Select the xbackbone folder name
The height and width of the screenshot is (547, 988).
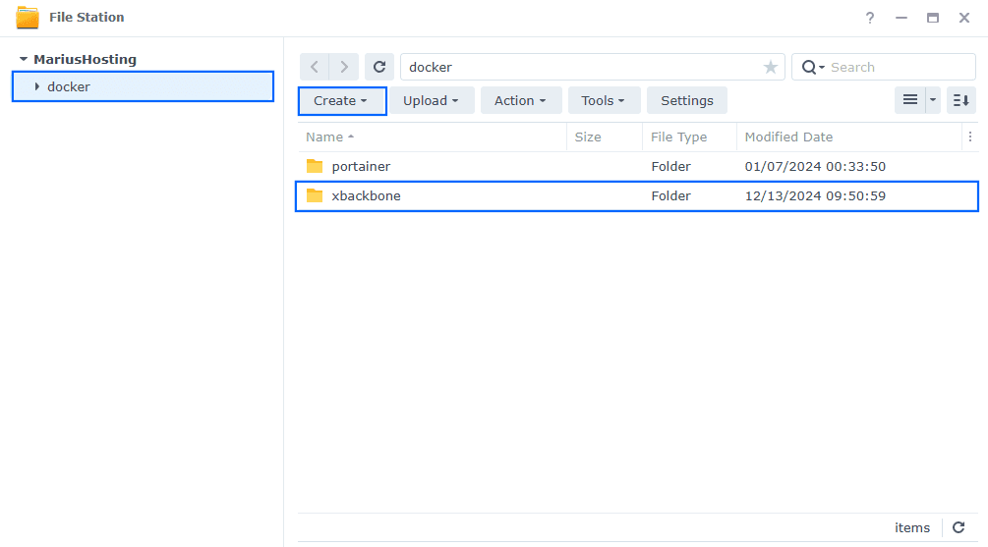(x=366, y=195)
